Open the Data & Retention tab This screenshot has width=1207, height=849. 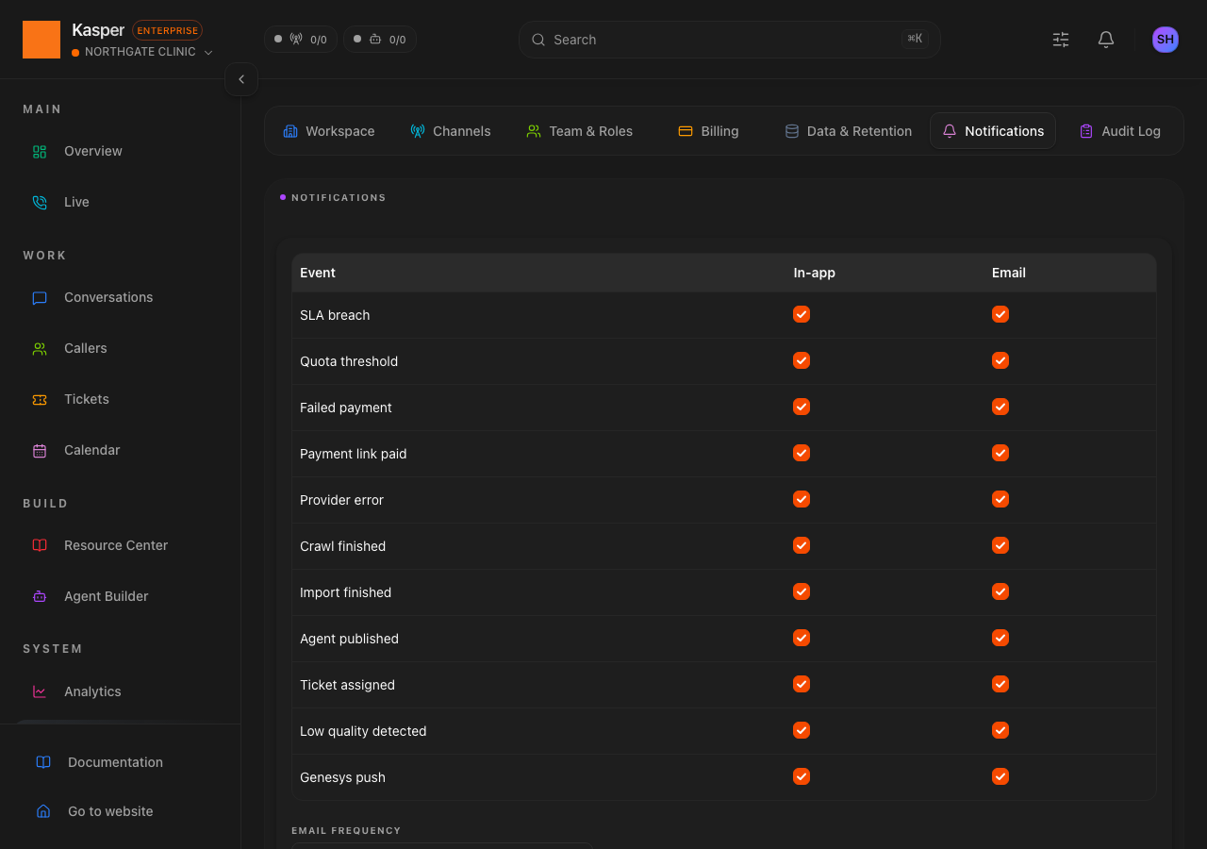849,131
